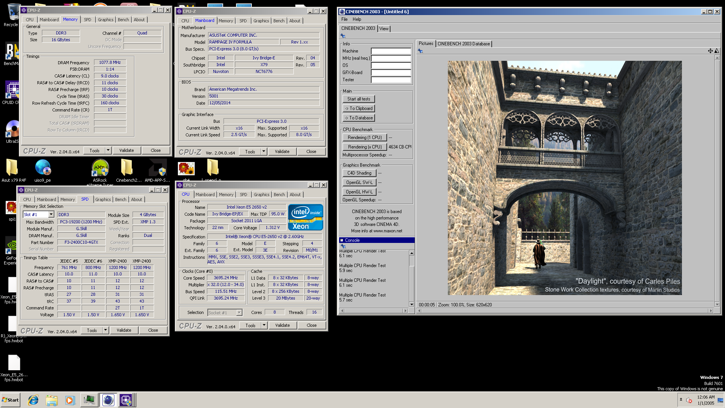Viewport: 725px width, 408px height.
Task: Open the Start menu
Action: (10, 400)
